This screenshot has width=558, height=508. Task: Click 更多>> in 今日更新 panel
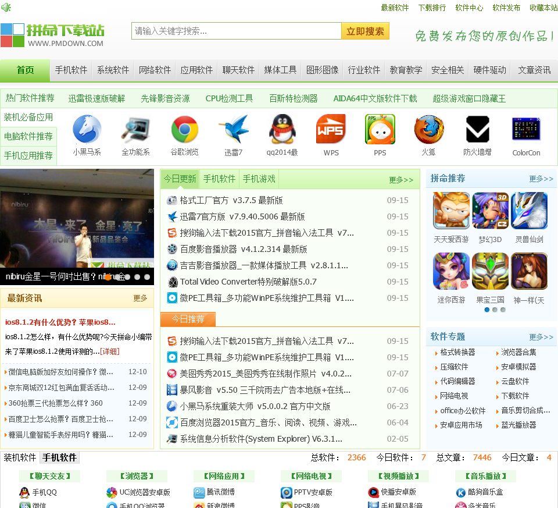tap(401, 180)
